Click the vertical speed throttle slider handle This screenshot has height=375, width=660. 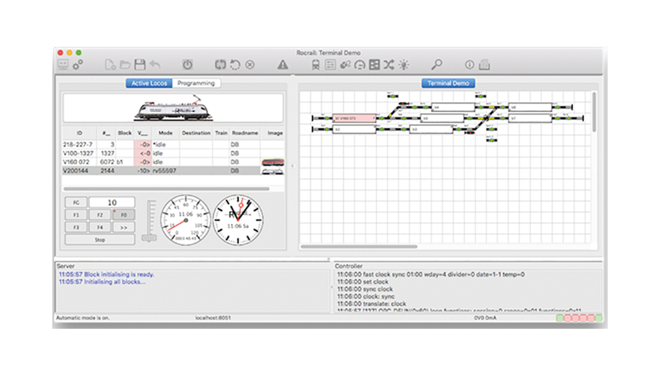click(x=149, y=238)
